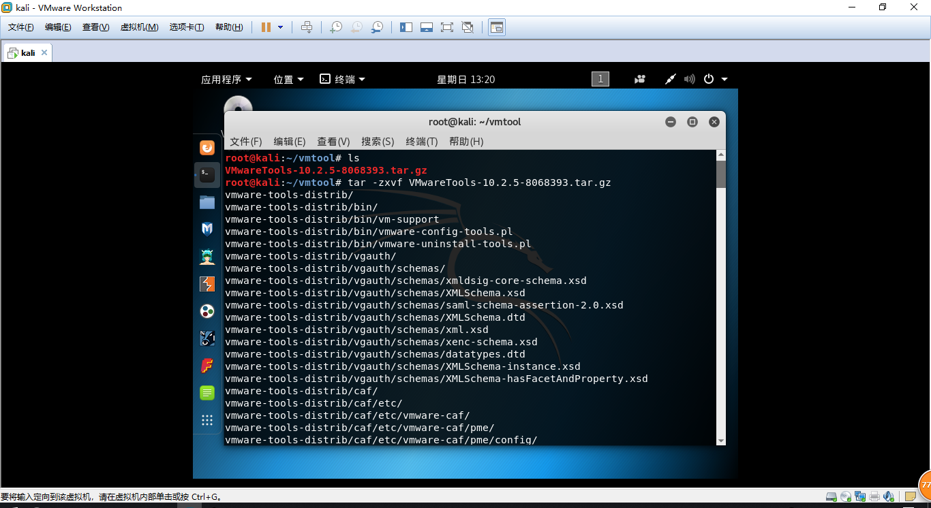This screenshot has height=508, width=931.
Task: Launch the red F Faraday dock icon
Action: 207,366
